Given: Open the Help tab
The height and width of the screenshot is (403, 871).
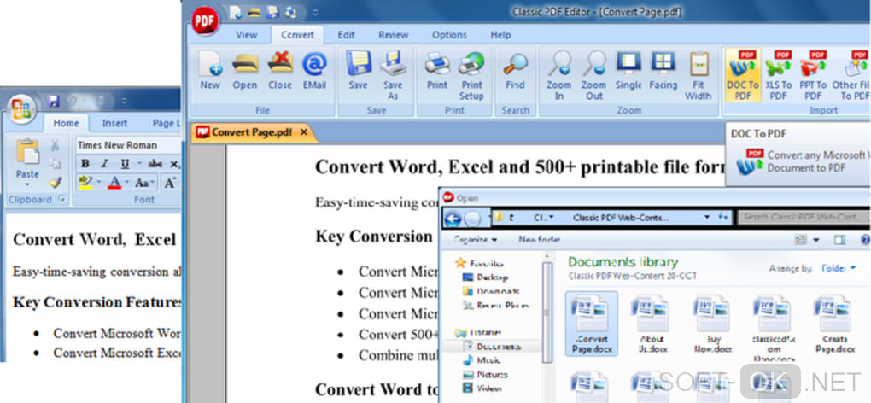Looking at the screenshot, I should [500, 35].
